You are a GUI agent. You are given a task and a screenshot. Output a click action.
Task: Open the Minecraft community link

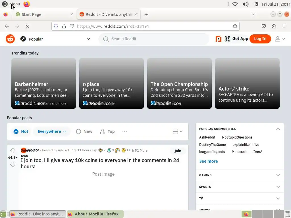pyautogui.click(x=239, y=152)
